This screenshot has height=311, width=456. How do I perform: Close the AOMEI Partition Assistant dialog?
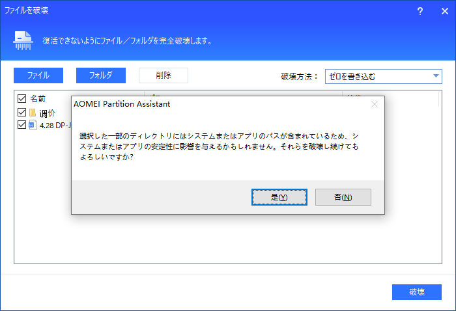tap(375, 104)
